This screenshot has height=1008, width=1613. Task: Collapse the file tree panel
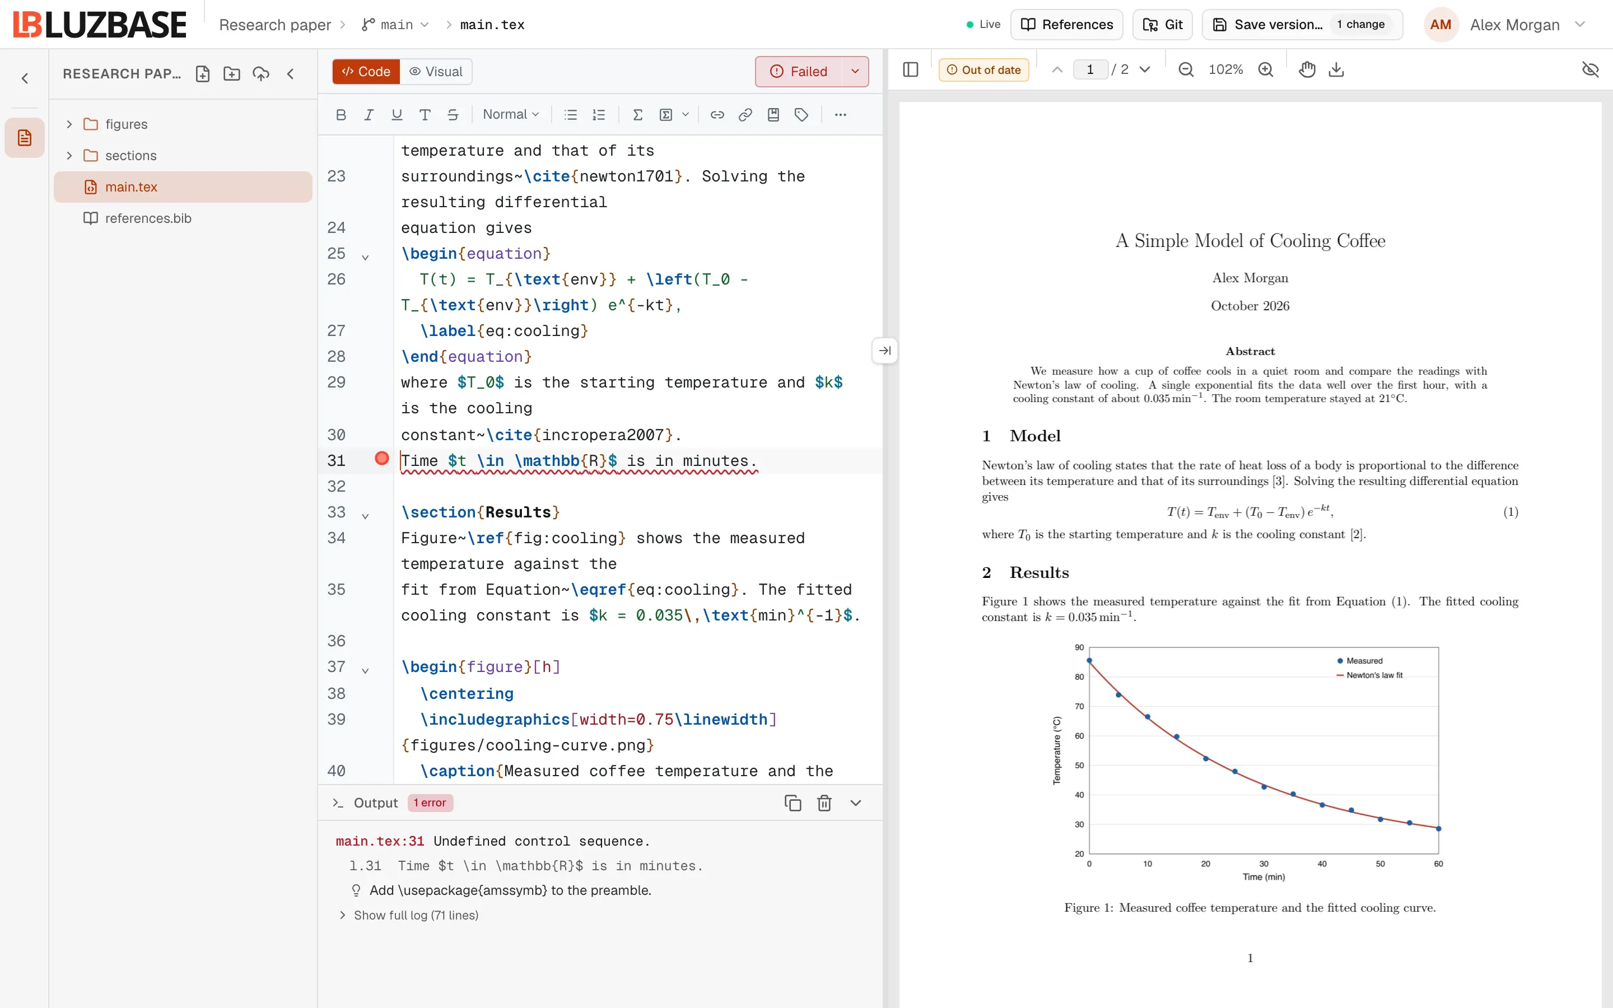coord(290,74)
